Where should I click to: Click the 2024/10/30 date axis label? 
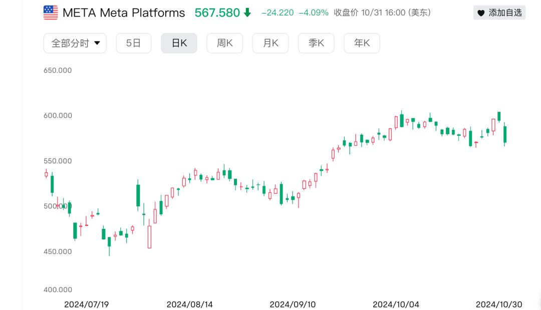coord(499,304)
